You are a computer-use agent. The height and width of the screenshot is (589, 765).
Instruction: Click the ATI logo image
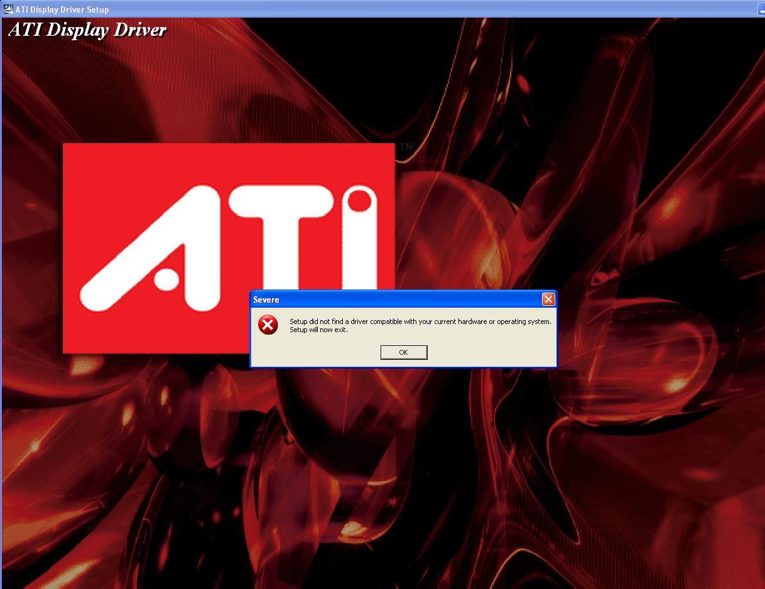[x=229, y=248]
